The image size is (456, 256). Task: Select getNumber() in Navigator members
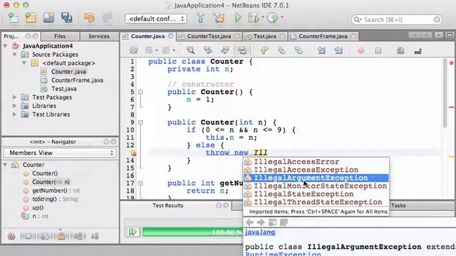[x=50, y=191]
